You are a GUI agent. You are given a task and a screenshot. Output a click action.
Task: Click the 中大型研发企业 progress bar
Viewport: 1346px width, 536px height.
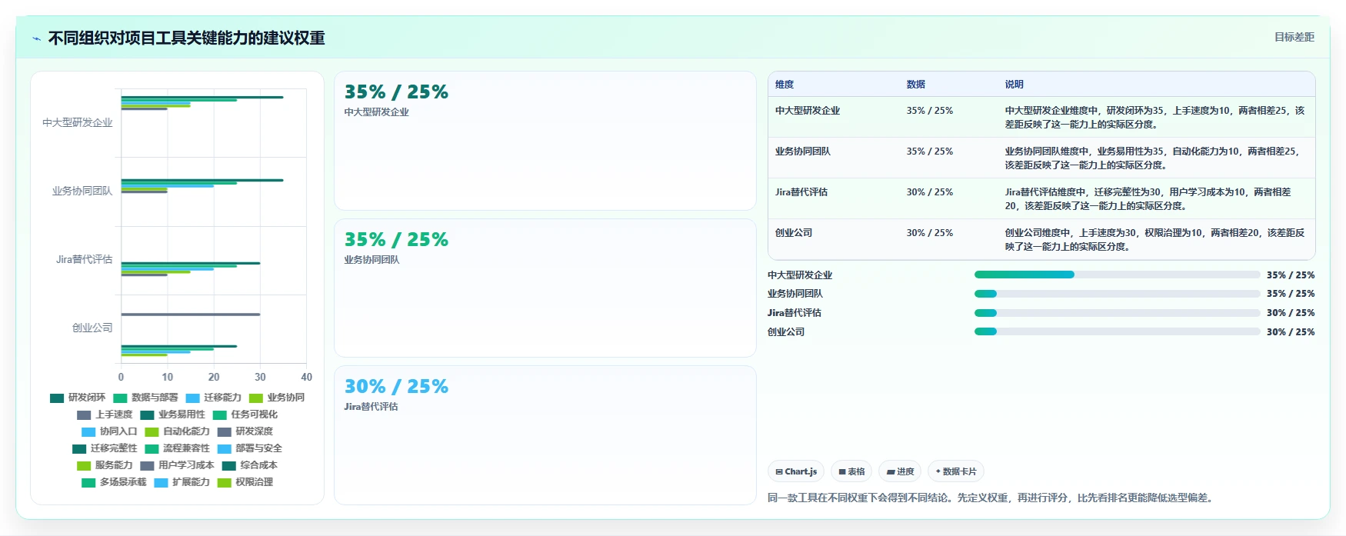(1117, 275)
